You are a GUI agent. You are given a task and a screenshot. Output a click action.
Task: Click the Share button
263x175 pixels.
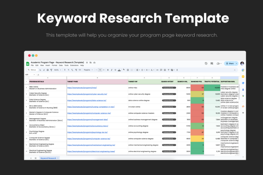230,64
